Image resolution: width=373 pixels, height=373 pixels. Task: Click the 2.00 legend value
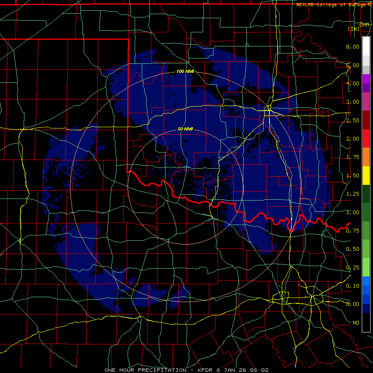[x=353, y=139]
